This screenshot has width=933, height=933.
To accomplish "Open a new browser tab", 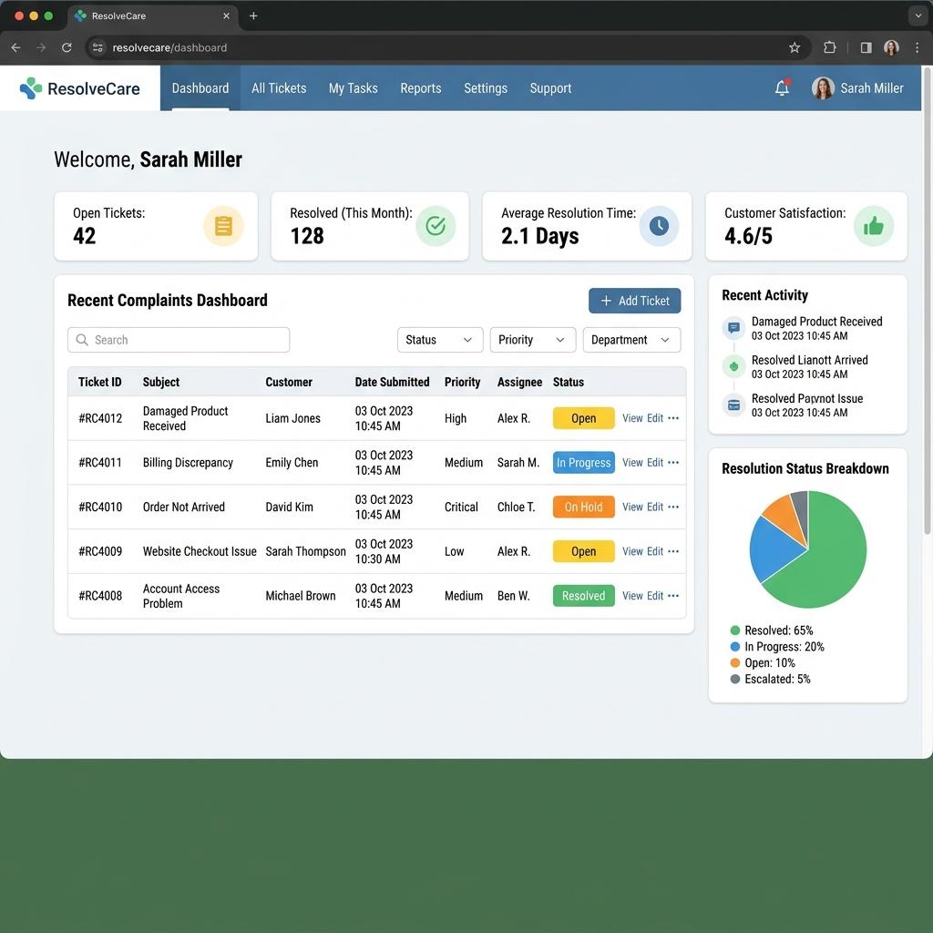I will [253, 16].
